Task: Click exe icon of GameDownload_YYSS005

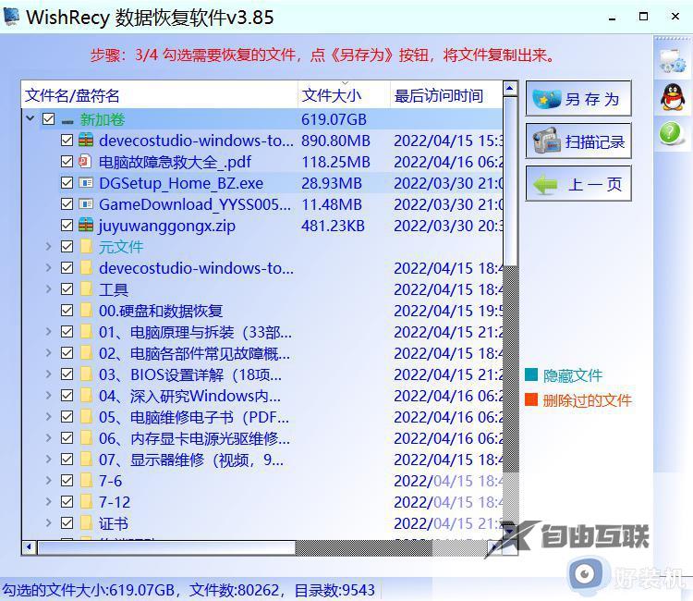Action: click(86, 203)
